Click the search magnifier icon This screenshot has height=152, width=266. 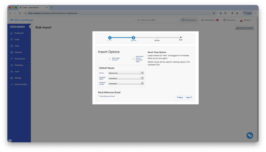tap(139, 20)
